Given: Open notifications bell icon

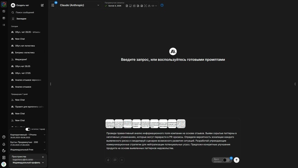Looking at the screenshot, I should (4, 144).
